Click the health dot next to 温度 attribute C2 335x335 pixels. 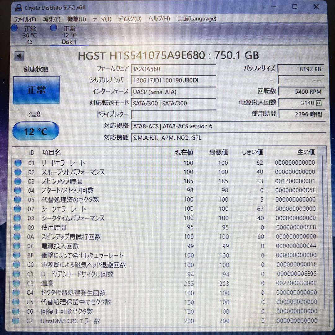coord(18,283)
